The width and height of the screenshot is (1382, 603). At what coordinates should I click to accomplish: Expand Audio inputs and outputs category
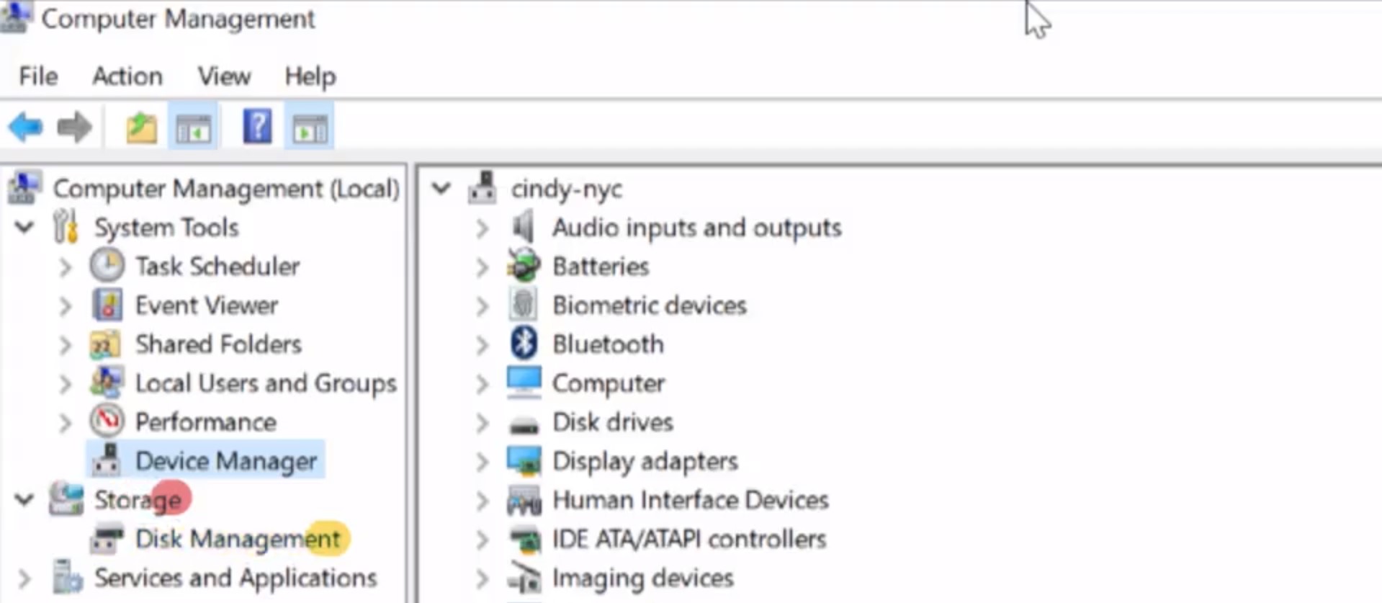tap(483, 228)
